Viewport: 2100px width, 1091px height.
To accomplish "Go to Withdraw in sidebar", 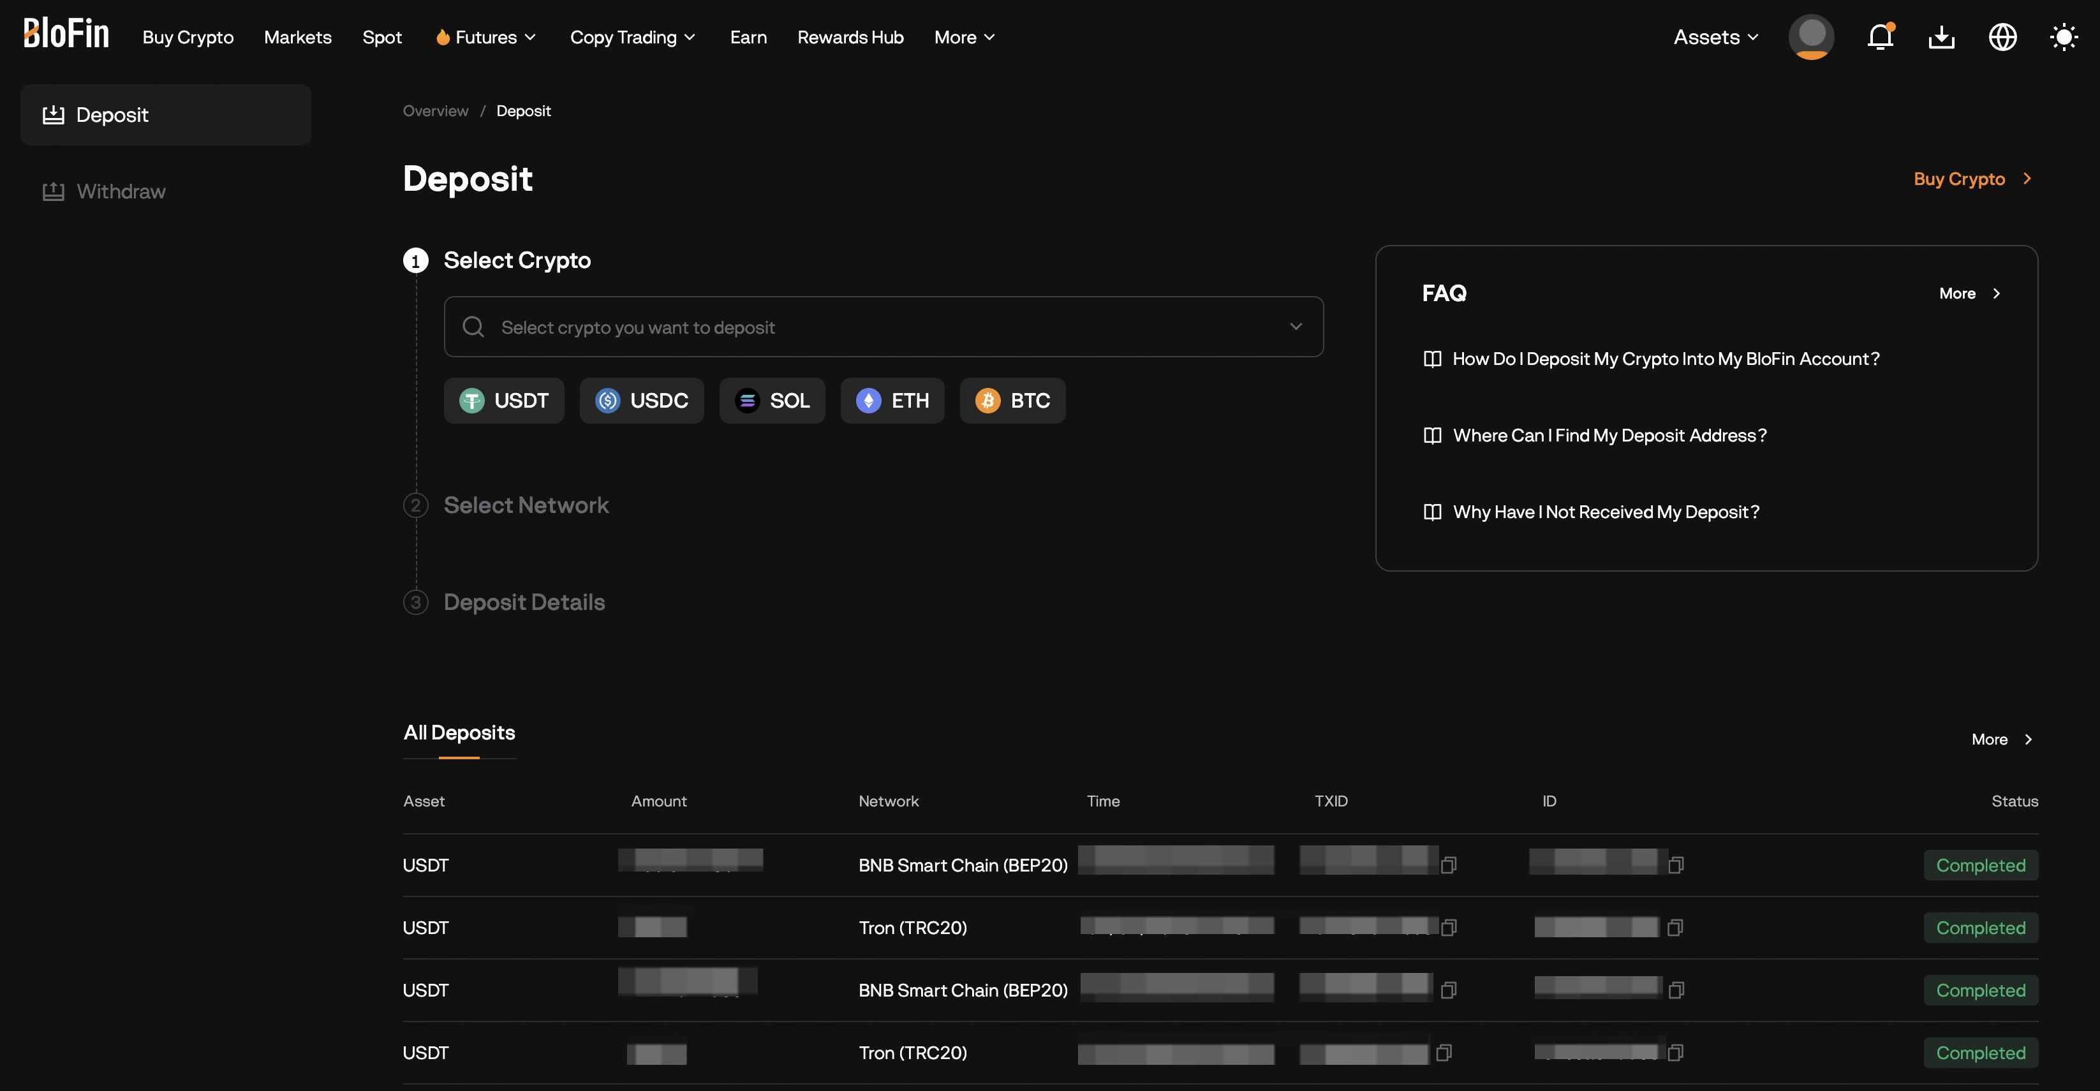I will tap(121, 191).
